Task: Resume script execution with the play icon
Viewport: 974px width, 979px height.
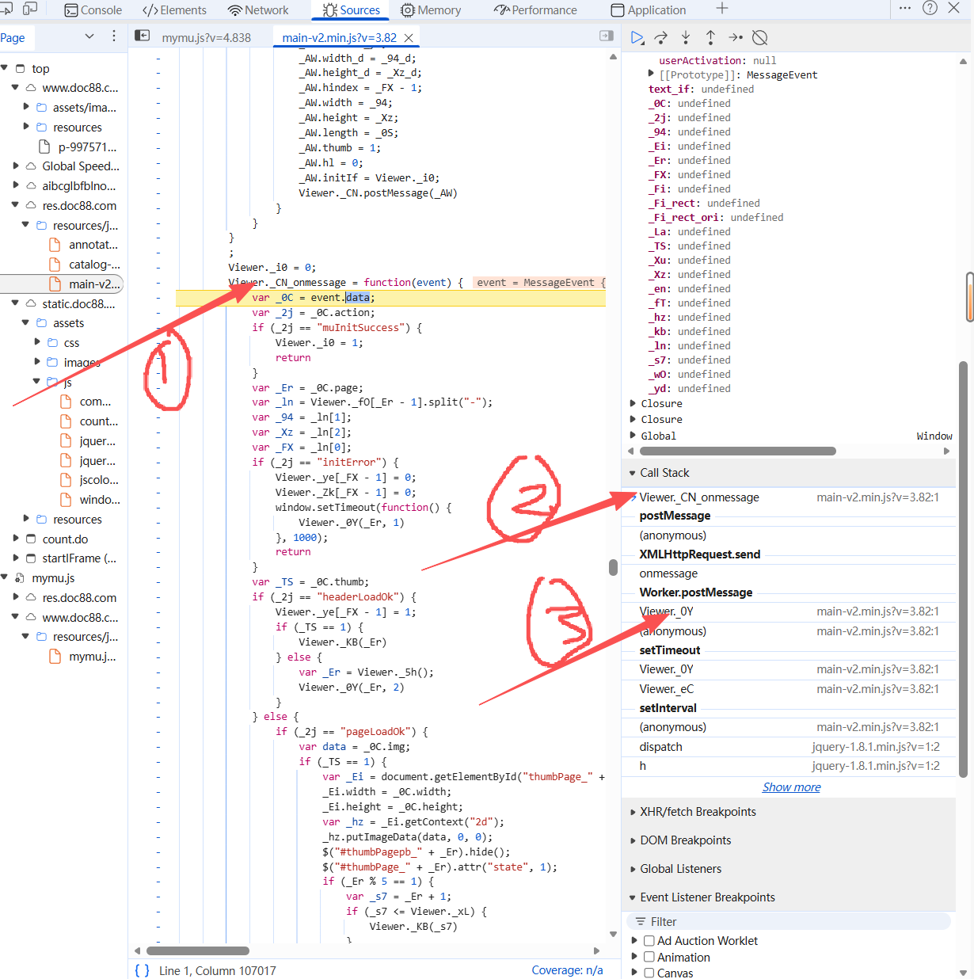Action: tap(637, 37)
